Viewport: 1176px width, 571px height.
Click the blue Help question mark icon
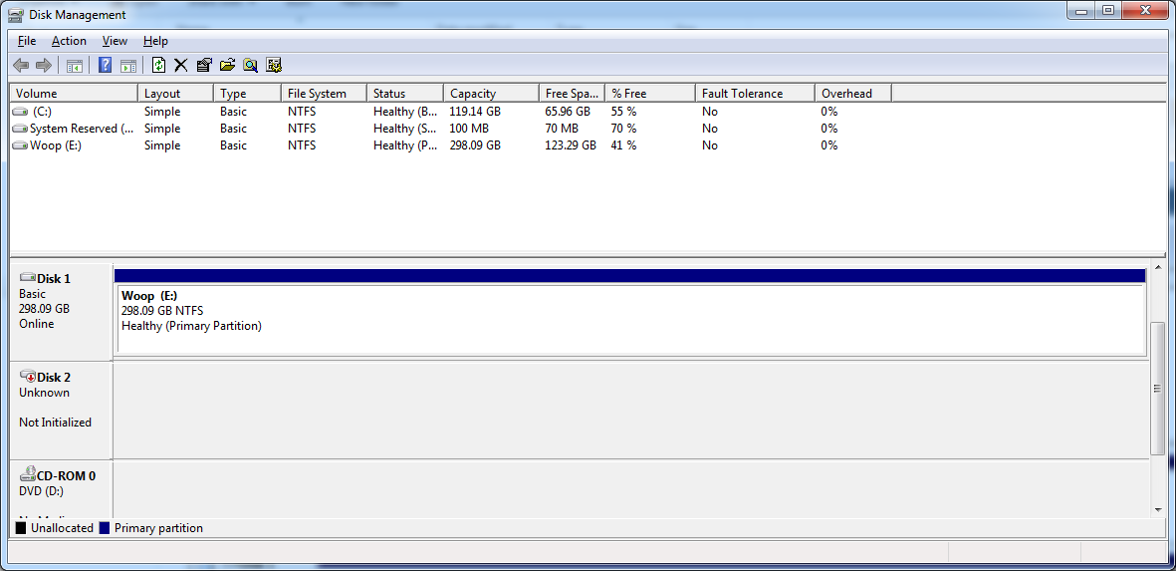tap(105, 65)
